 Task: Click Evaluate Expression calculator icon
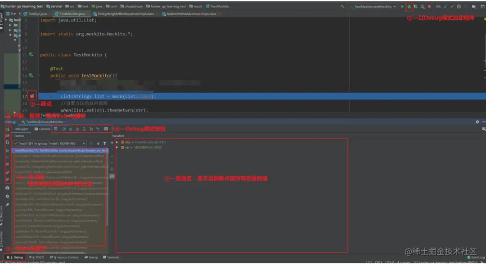[x=106, y=129]
